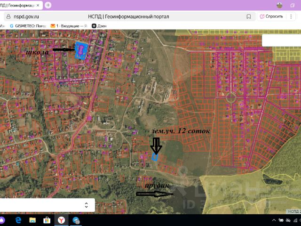Show hidden system tray icons
The image size is (301, 226).
pyautogui.click(x=275, y=220)
